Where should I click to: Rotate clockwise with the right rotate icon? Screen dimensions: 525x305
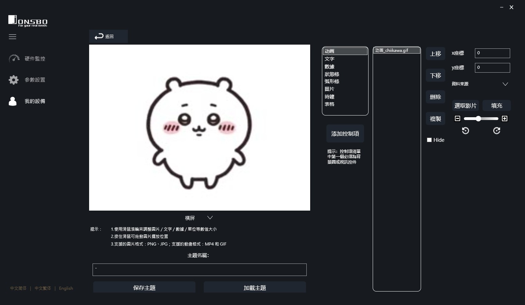[497, 131]
